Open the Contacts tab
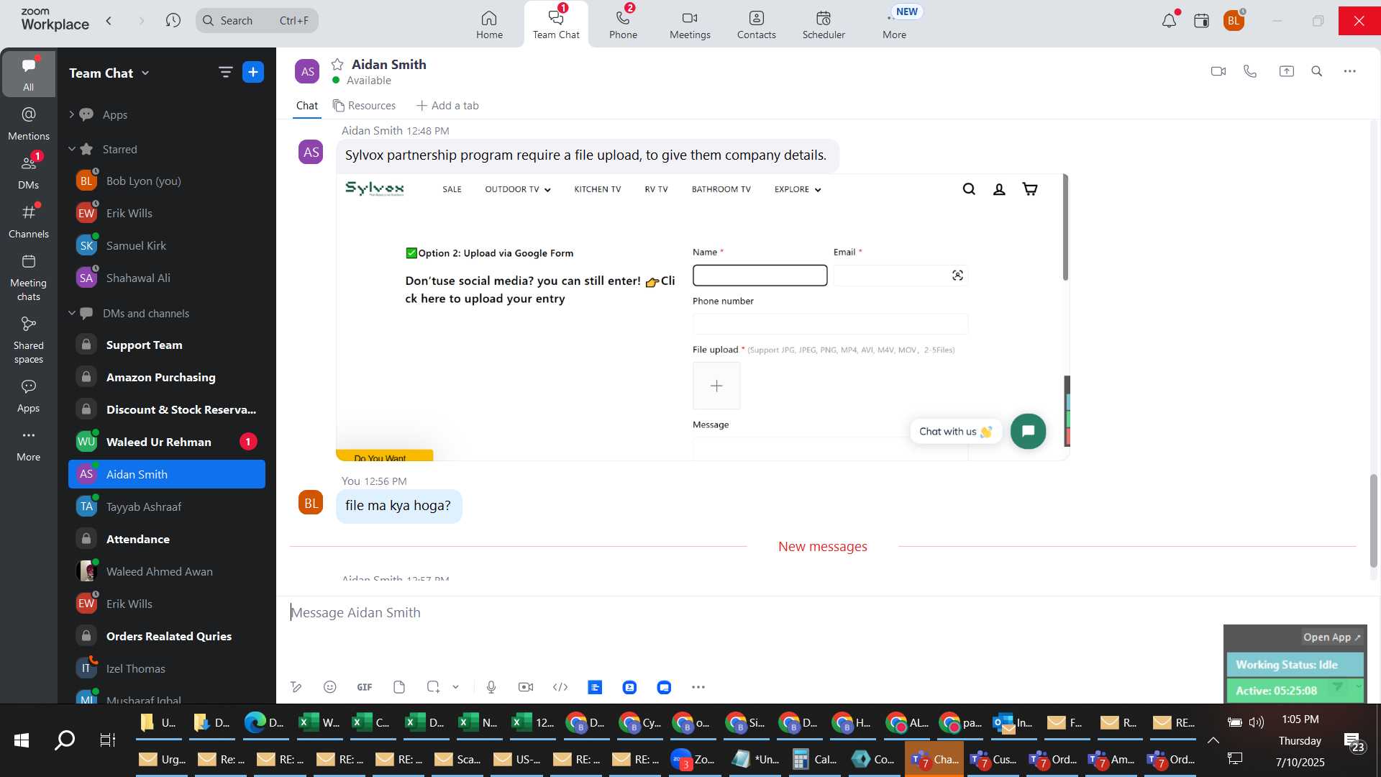The image size is (1381, 777). pyautogui.click(x=756, y=24)
